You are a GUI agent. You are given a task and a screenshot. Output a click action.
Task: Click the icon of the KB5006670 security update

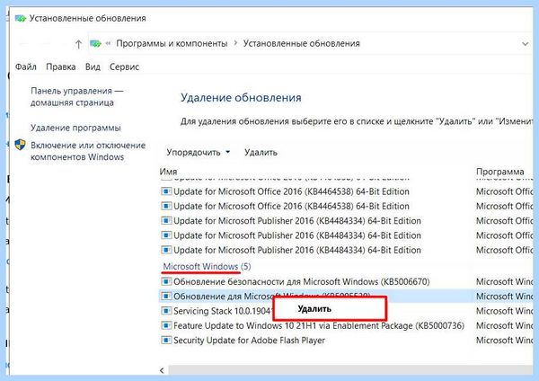tap(166, 281)
